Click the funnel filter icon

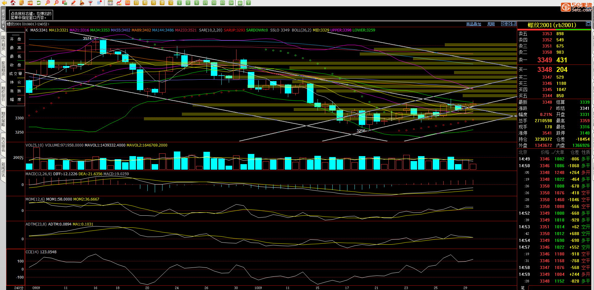[x=91, y=3]
